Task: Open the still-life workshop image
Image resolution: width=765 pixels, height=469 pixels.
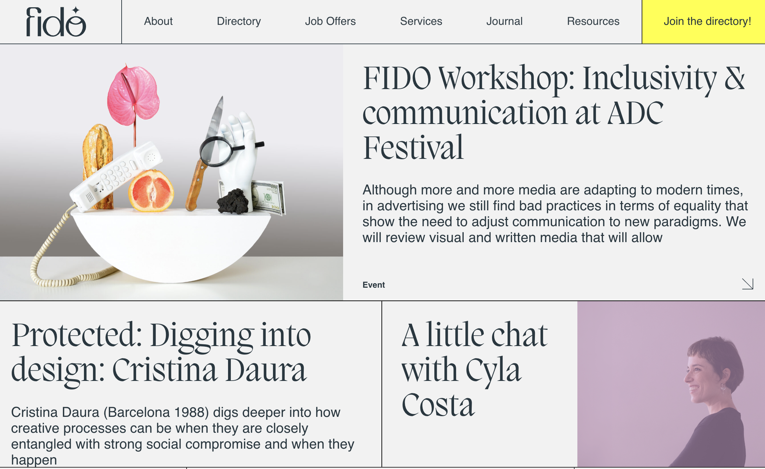Action: 171,172
